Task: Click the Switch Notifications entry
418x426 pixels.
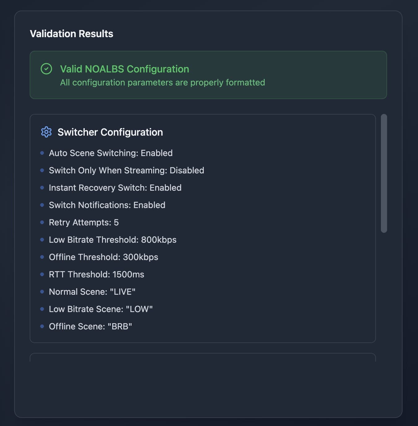Action: pos(107,205)
